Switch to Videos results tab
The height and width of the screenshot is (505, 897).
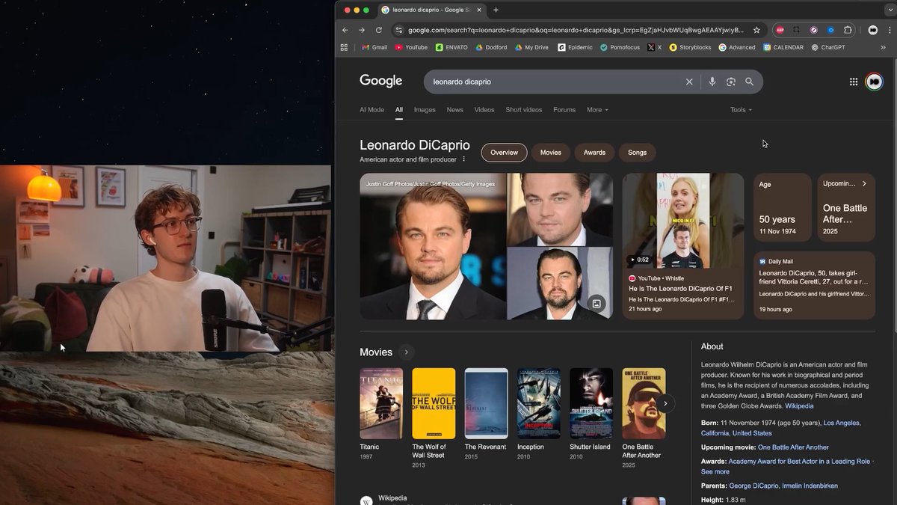click(x=484, y=110)
